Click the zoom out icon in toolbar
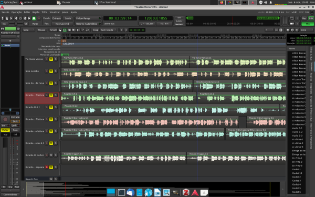The height and width of the screenshot is (197, 315). (x=288, y=30)
